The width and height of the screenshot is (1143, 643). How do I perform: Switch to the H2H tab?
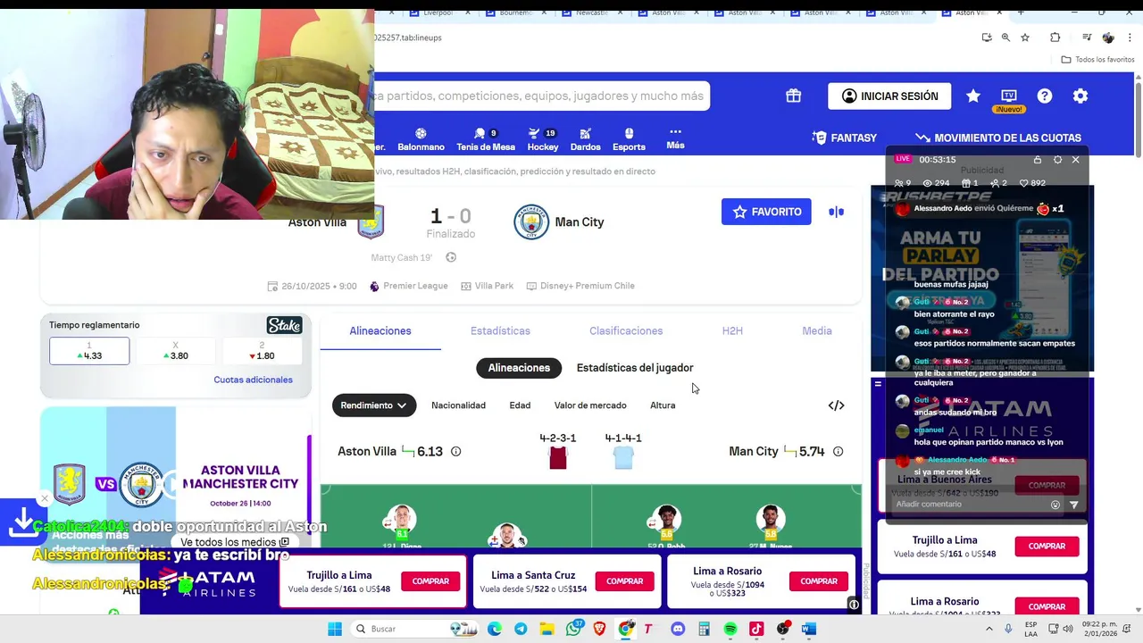732,330
